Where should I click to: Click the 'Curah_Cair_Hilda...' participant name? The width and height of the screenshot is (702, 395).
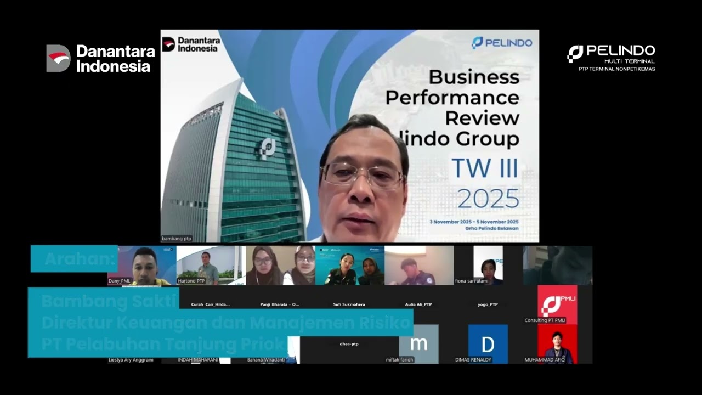[211, 304]
